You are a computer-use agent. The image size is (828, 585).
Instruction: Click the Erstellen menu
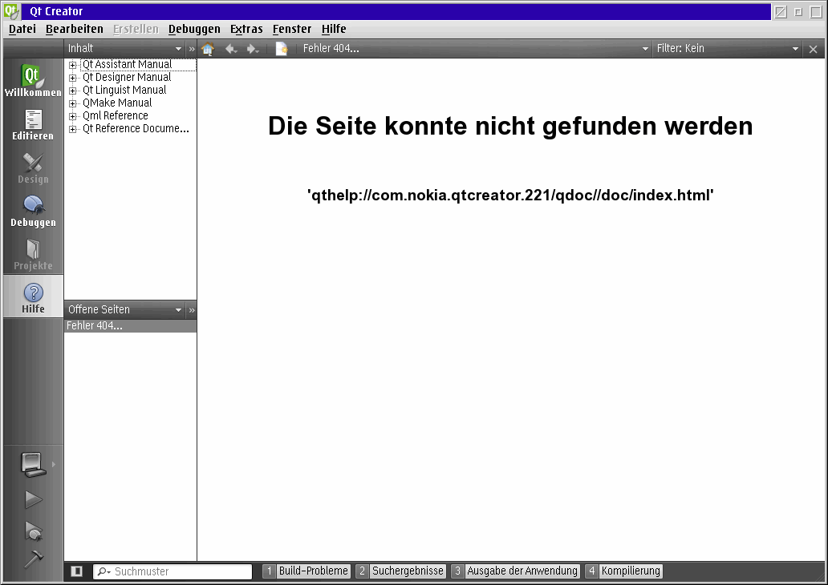[x=136, y=29]
